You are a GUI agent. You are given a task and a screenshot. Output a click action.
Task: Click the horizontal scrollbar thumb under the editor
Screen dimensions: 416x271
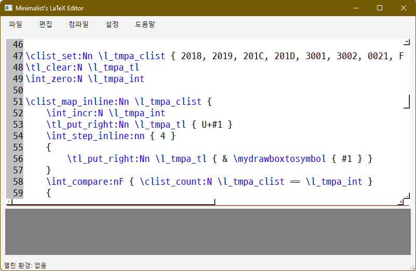pyautogui.click(x=114, y=202)
